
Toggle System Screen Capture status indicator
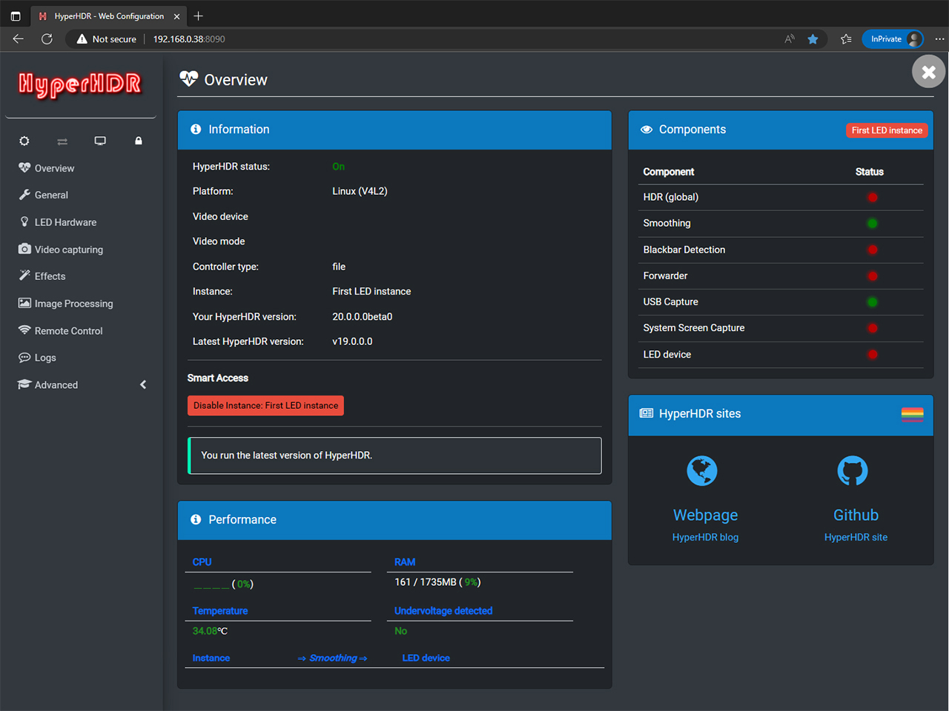point(873,328)
